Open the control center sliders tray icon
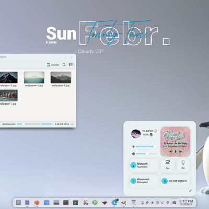 coord(175,202)
